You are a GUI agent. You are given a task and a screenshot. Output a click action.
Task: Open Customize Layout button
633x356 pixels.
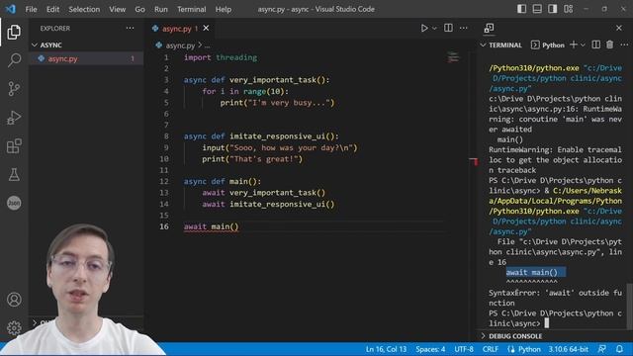pyautogui.click(x=568, y=9)
